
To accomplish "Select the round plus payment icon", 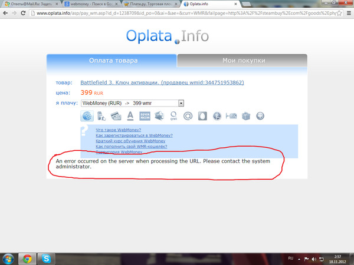I will (x=260, y=116).
